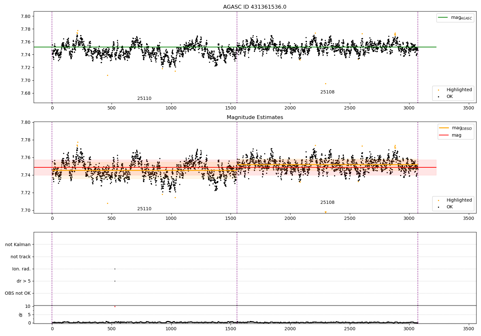Select the mag AGASC legend entry in top plot
This screenshot has width=481, height=336.
(455, 18)
